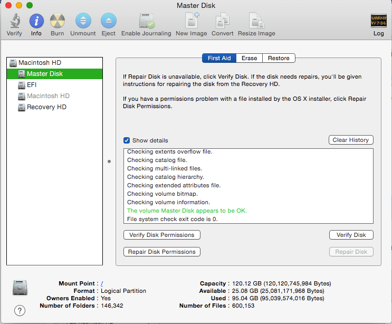Select Recovery HD in sidebar
Image resolution: width=392 pixels, height=324 pixels.
pos(54,107)
